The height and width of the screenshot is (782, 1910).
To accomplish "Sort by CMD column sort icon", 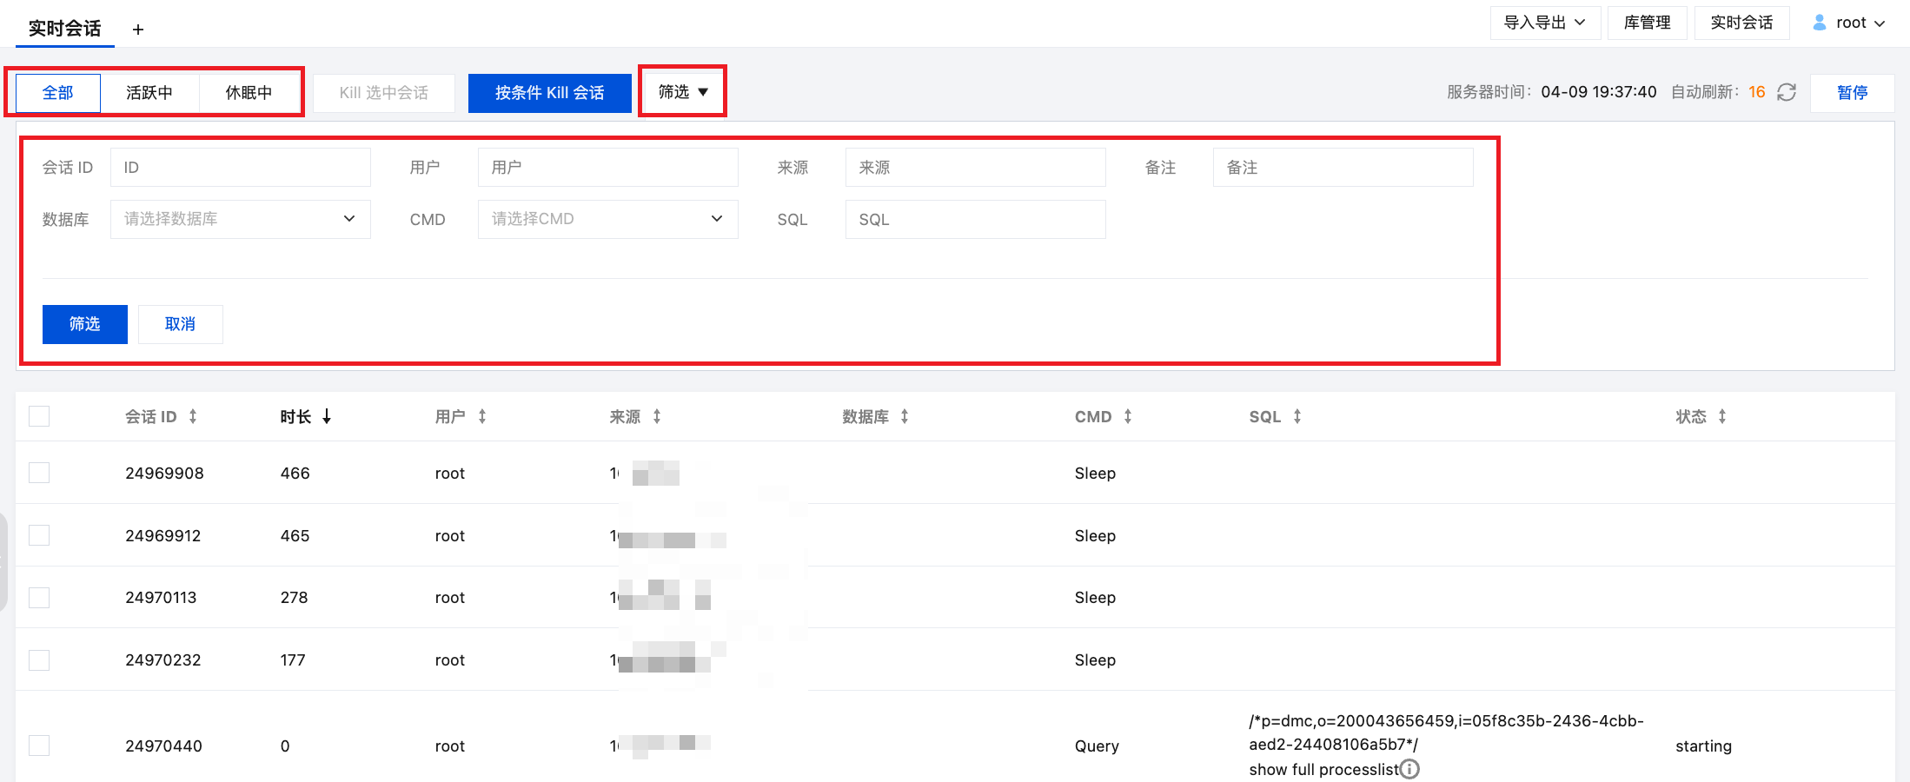I will tap(1128, 417).
